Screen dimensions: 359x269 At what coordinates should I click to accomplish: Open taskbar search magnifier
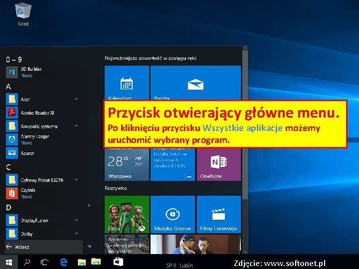tap(27, 262)
